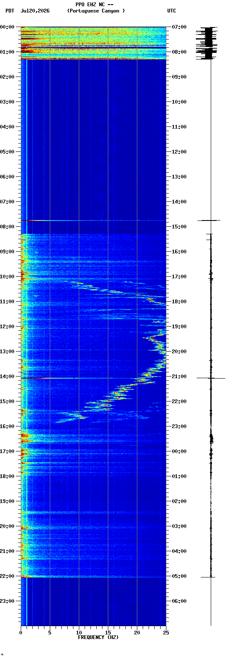Click the UTC time label '02:00'

click(179, 501)
